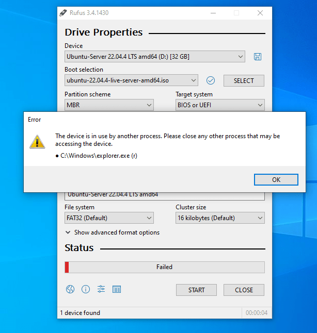This screenshot has width=317, height=333.
Task: Click the Rufus USB icon in title bar
Action: tap(62, 12)
